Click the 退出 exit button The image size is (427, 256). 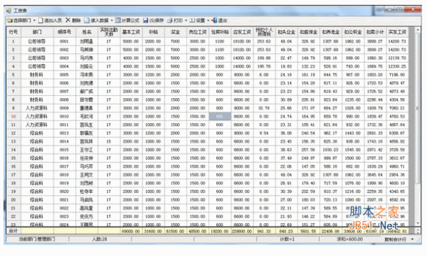(219, 21)
